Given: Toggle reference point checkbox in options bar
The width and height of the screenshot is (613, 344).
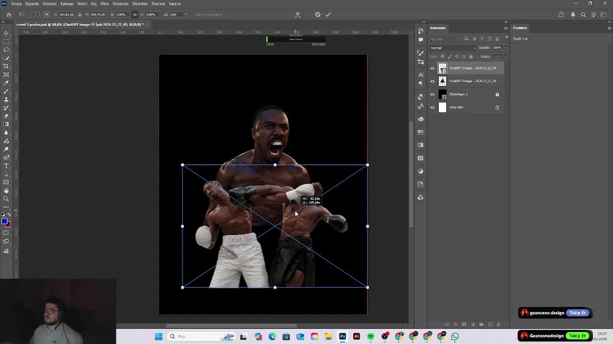Looking at the screenshot, I should pos(38,14).
